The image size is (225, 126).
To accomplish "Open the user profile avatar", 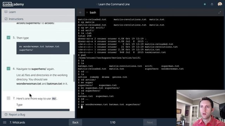I will pyautogui.click(x=220, y=4).
